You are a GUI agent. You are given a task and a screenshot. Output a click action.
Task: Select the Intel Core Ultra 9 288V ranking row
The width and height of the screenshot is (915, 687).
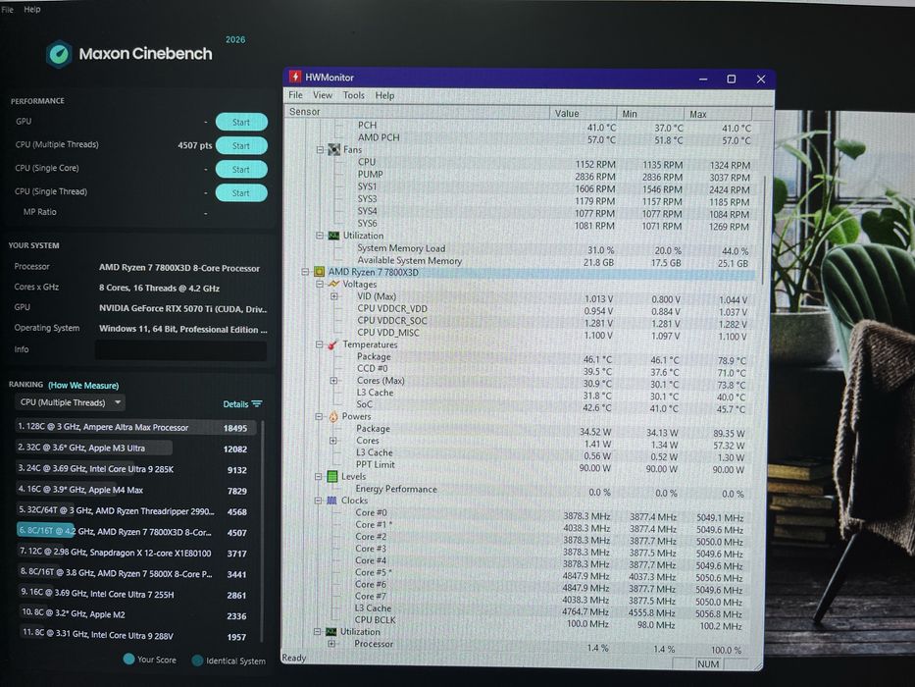135,636
